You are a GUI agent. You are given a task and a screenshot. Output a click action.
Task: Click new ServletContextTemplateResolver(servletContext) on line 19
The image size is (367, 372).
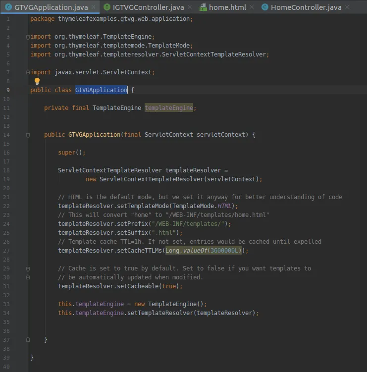[172, 179]
